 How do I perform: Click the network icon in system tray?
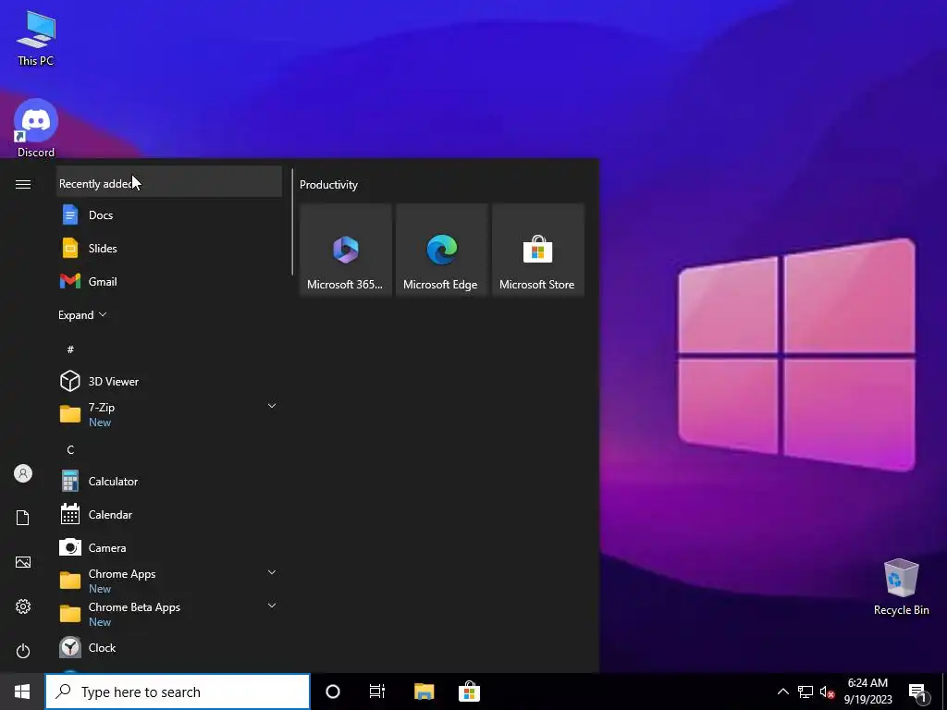click(x=806, y=692)
